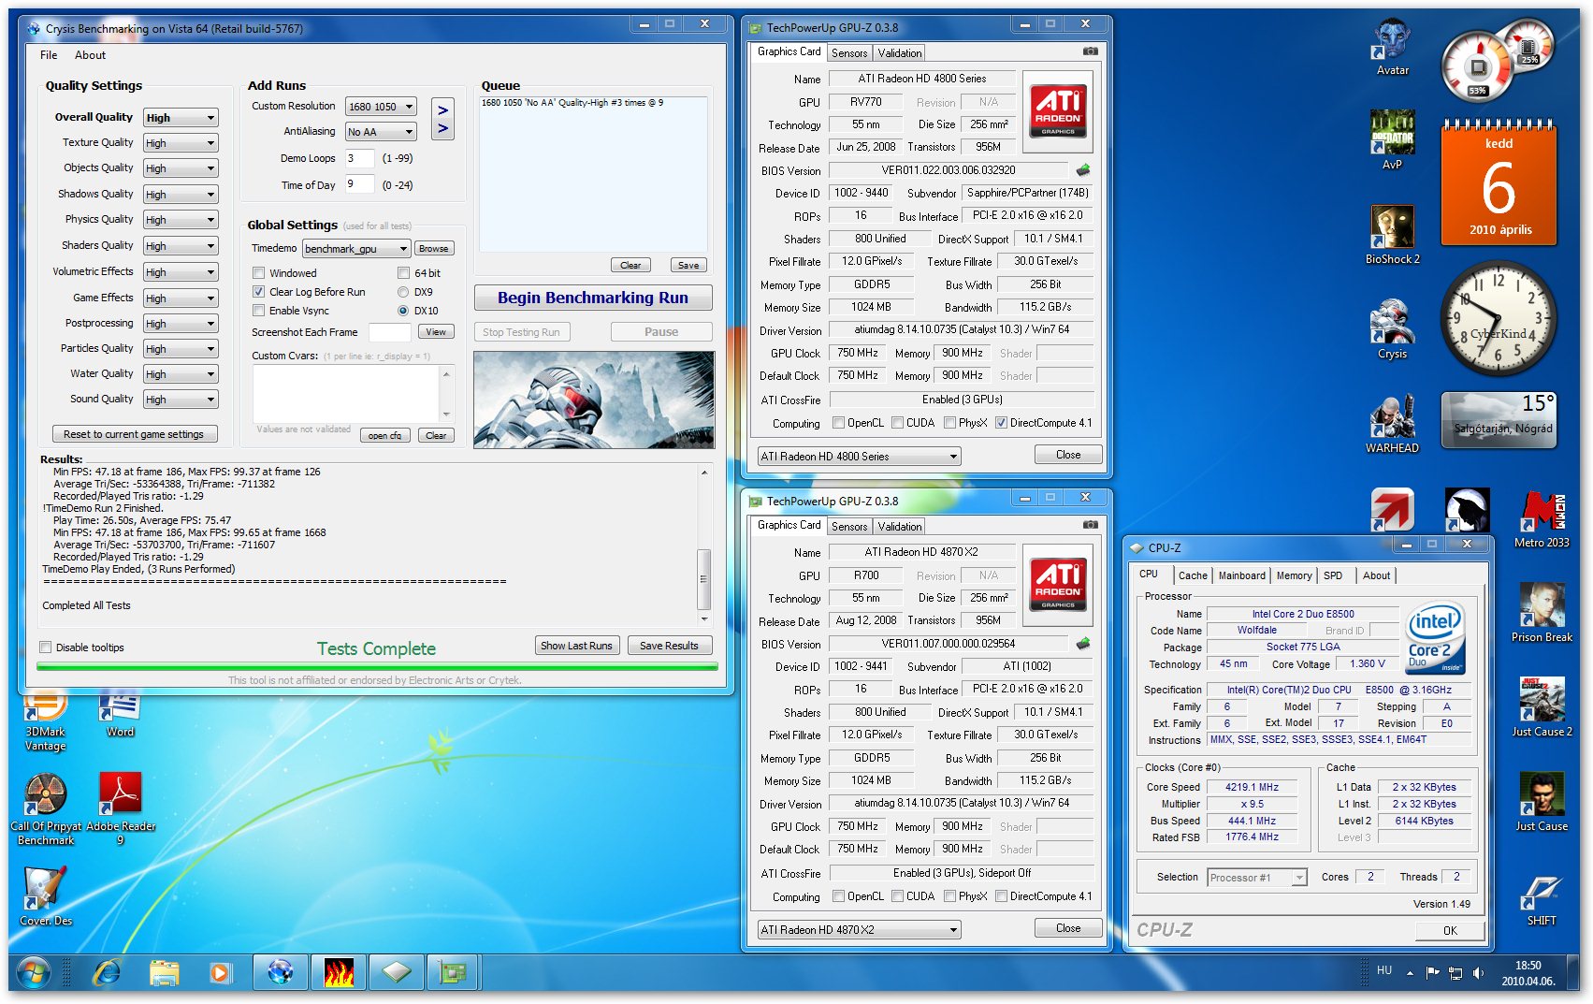Click Save Results button
1593x1004 pixels.
click(669, 646)
